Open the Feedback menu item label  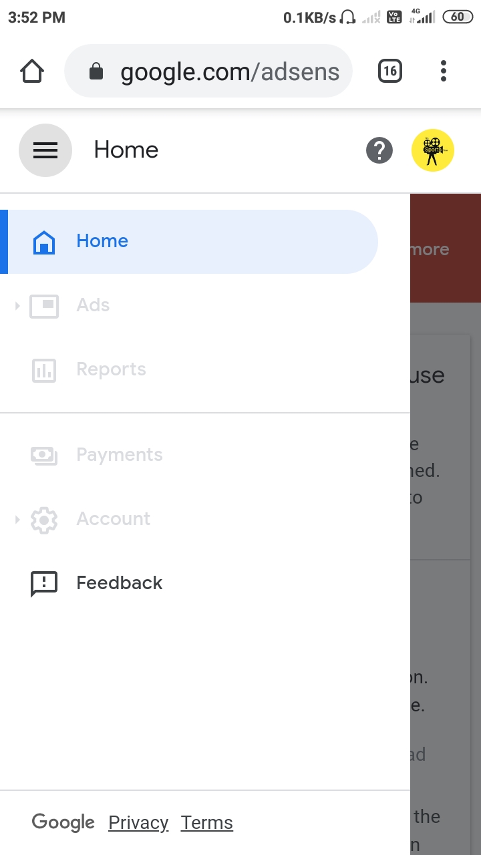pyautogui.click(x=120, y=583)
